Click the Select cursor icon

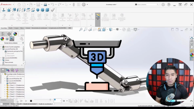(x=66, y=5)
